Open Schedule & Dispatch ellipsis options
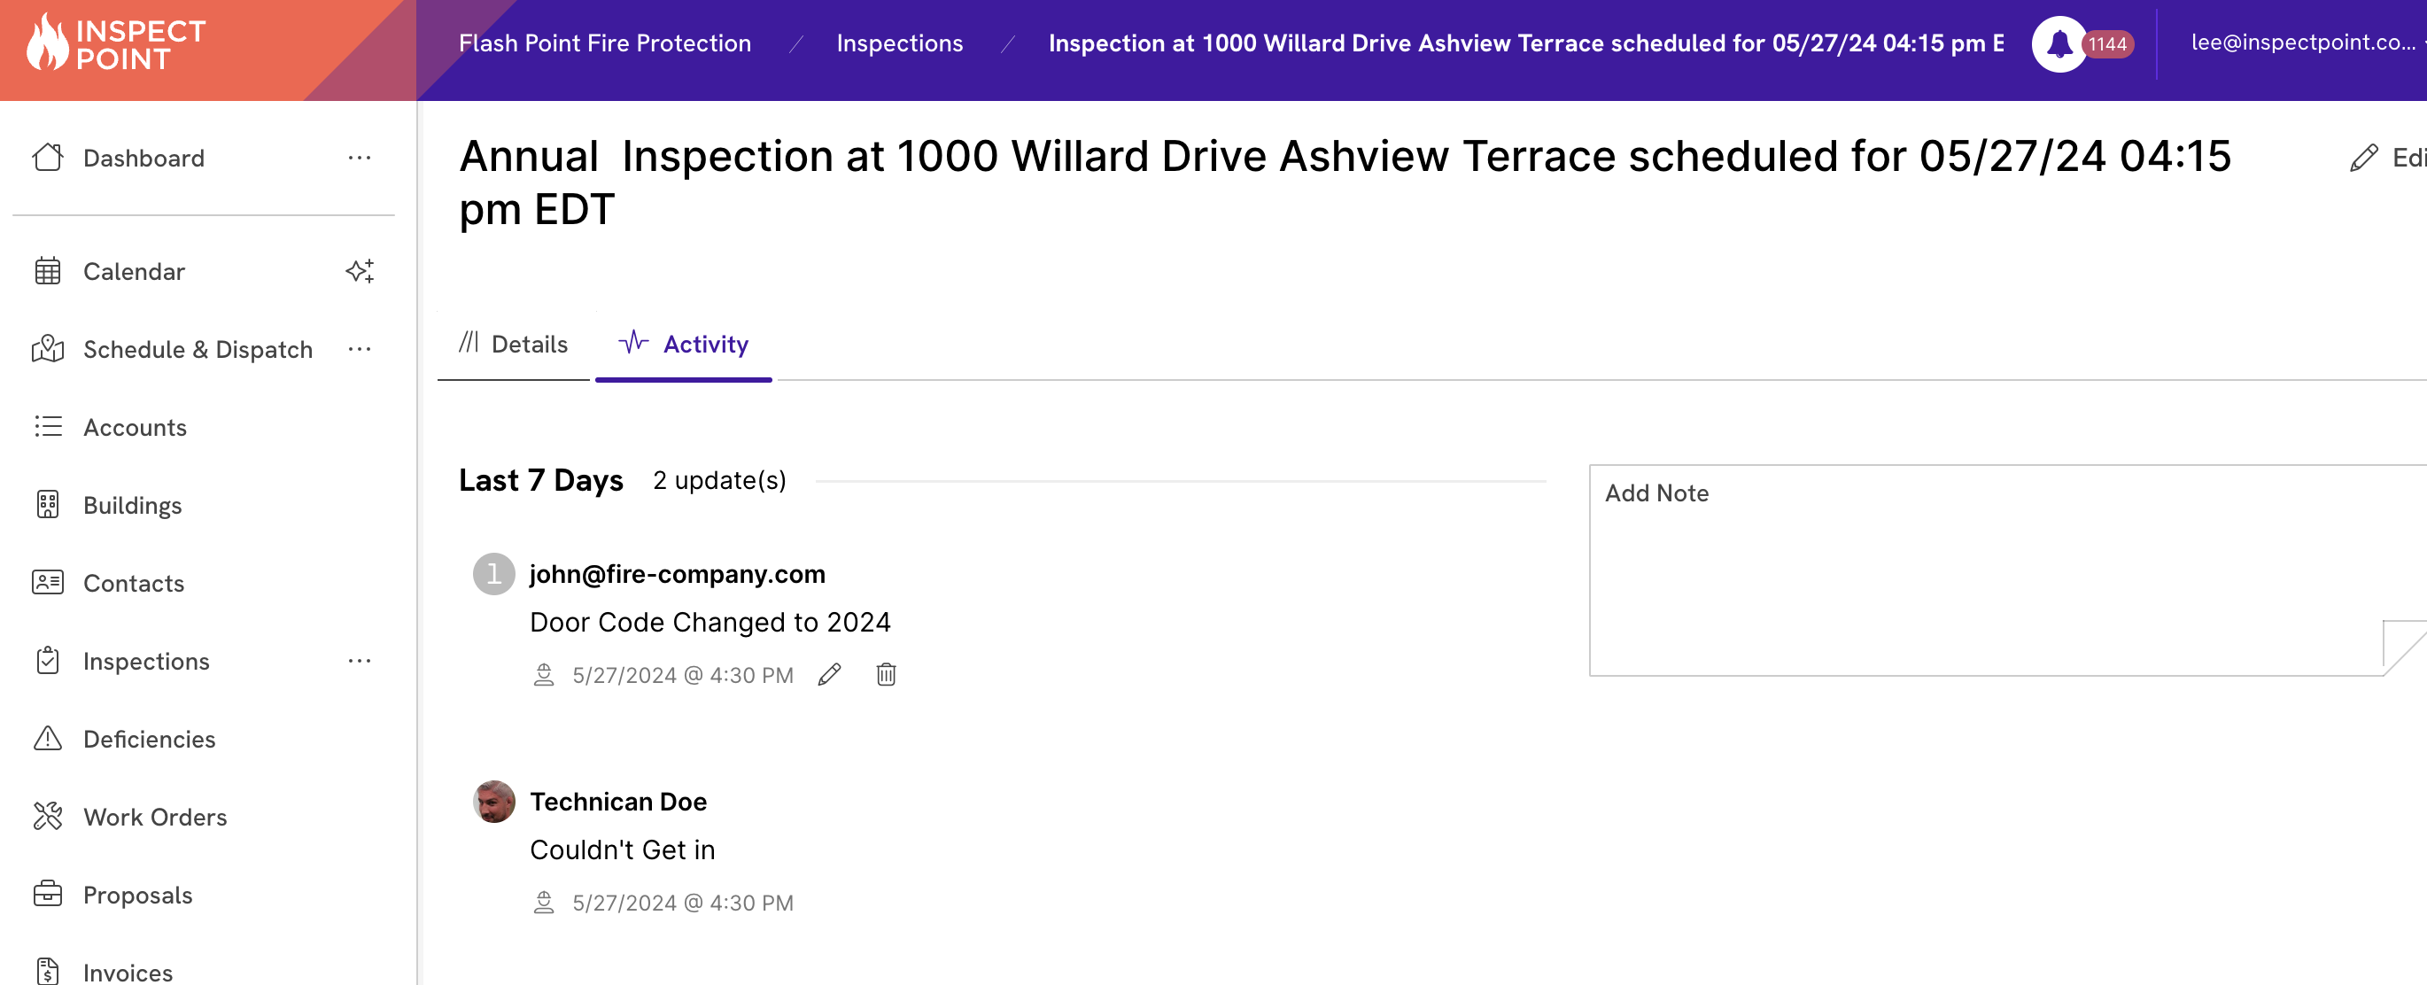The image size is (2427, 985). coord(360,349)
